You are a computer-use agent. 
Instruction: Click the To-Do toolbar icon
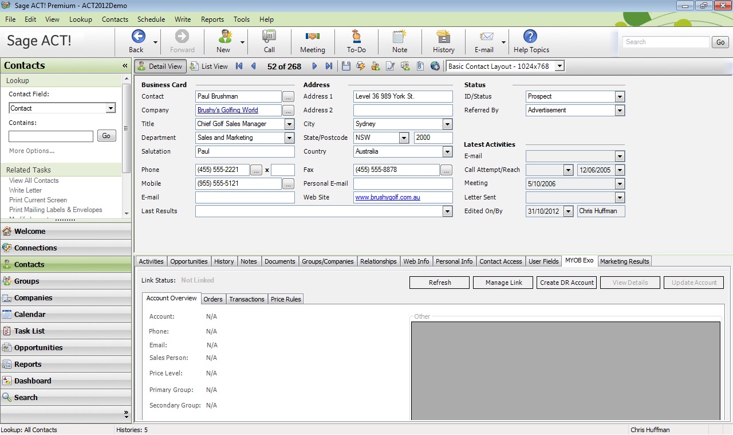[x=356, y=37]
